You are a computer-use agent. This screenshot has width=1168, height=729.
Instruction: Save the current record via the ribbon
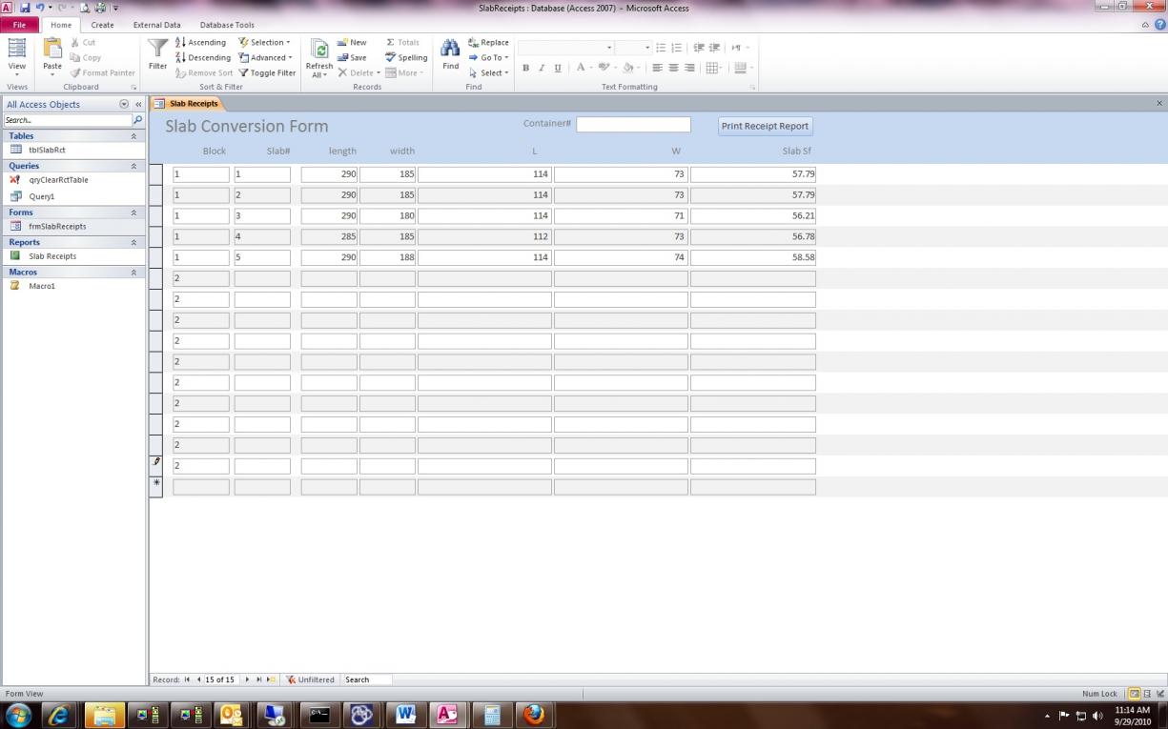click(x=352, y=57)
